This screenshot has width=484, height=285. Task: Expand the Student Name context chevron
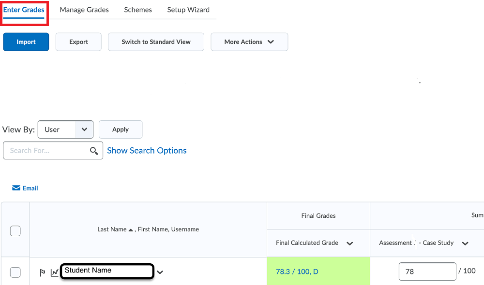tap(160, 272)
